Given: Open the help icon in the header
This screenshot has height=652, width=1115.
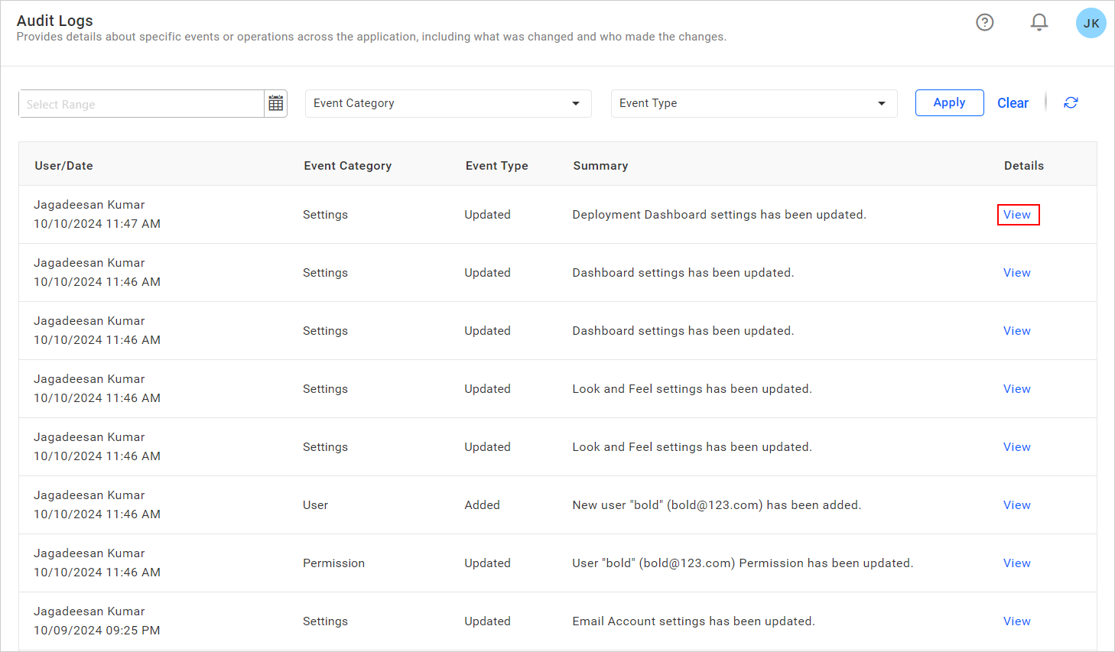Looking at the screenshot, I should pos(984,22).
